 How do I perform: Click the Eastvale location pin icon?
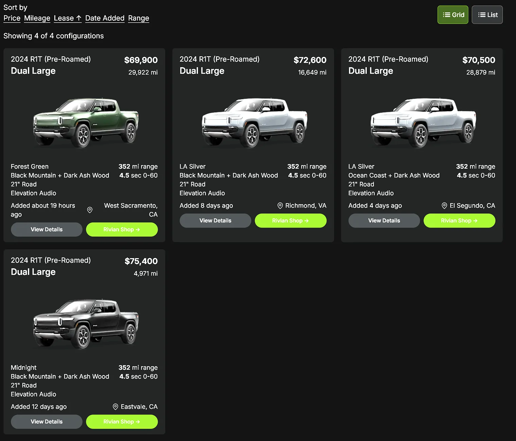coord(115,407)
